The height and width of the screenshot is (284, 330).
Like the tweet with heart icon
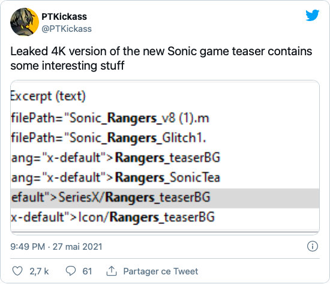pos(17,271)
